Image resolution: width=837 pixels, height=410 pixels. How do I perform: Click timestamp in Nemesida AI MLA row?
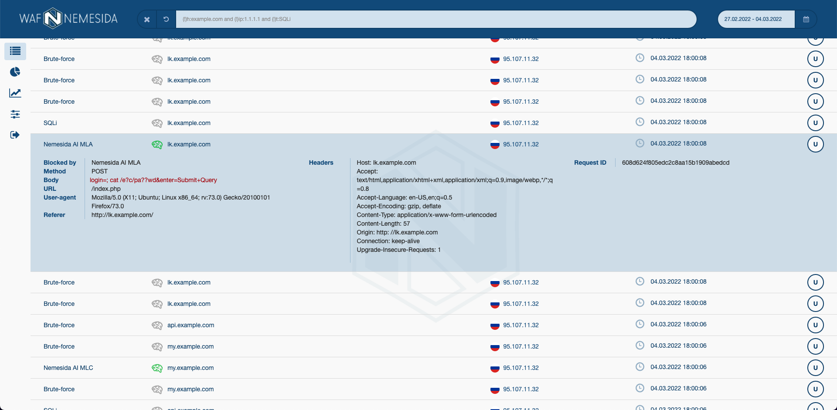[x=678, y=143]
